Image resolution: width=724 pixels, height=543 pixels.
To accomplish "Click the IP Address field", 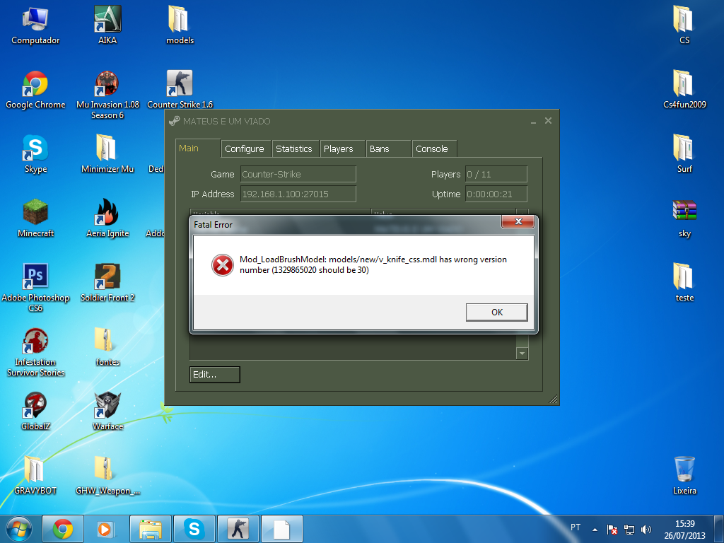I will (298, 194).
